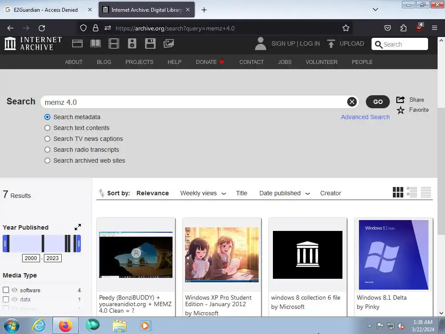Viewport: 445px width, 334px height.
Task: Click the 2000 start year field
Action: 31,258
